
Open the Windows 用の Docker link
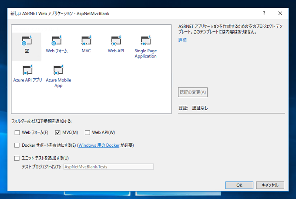click(99, 145)
